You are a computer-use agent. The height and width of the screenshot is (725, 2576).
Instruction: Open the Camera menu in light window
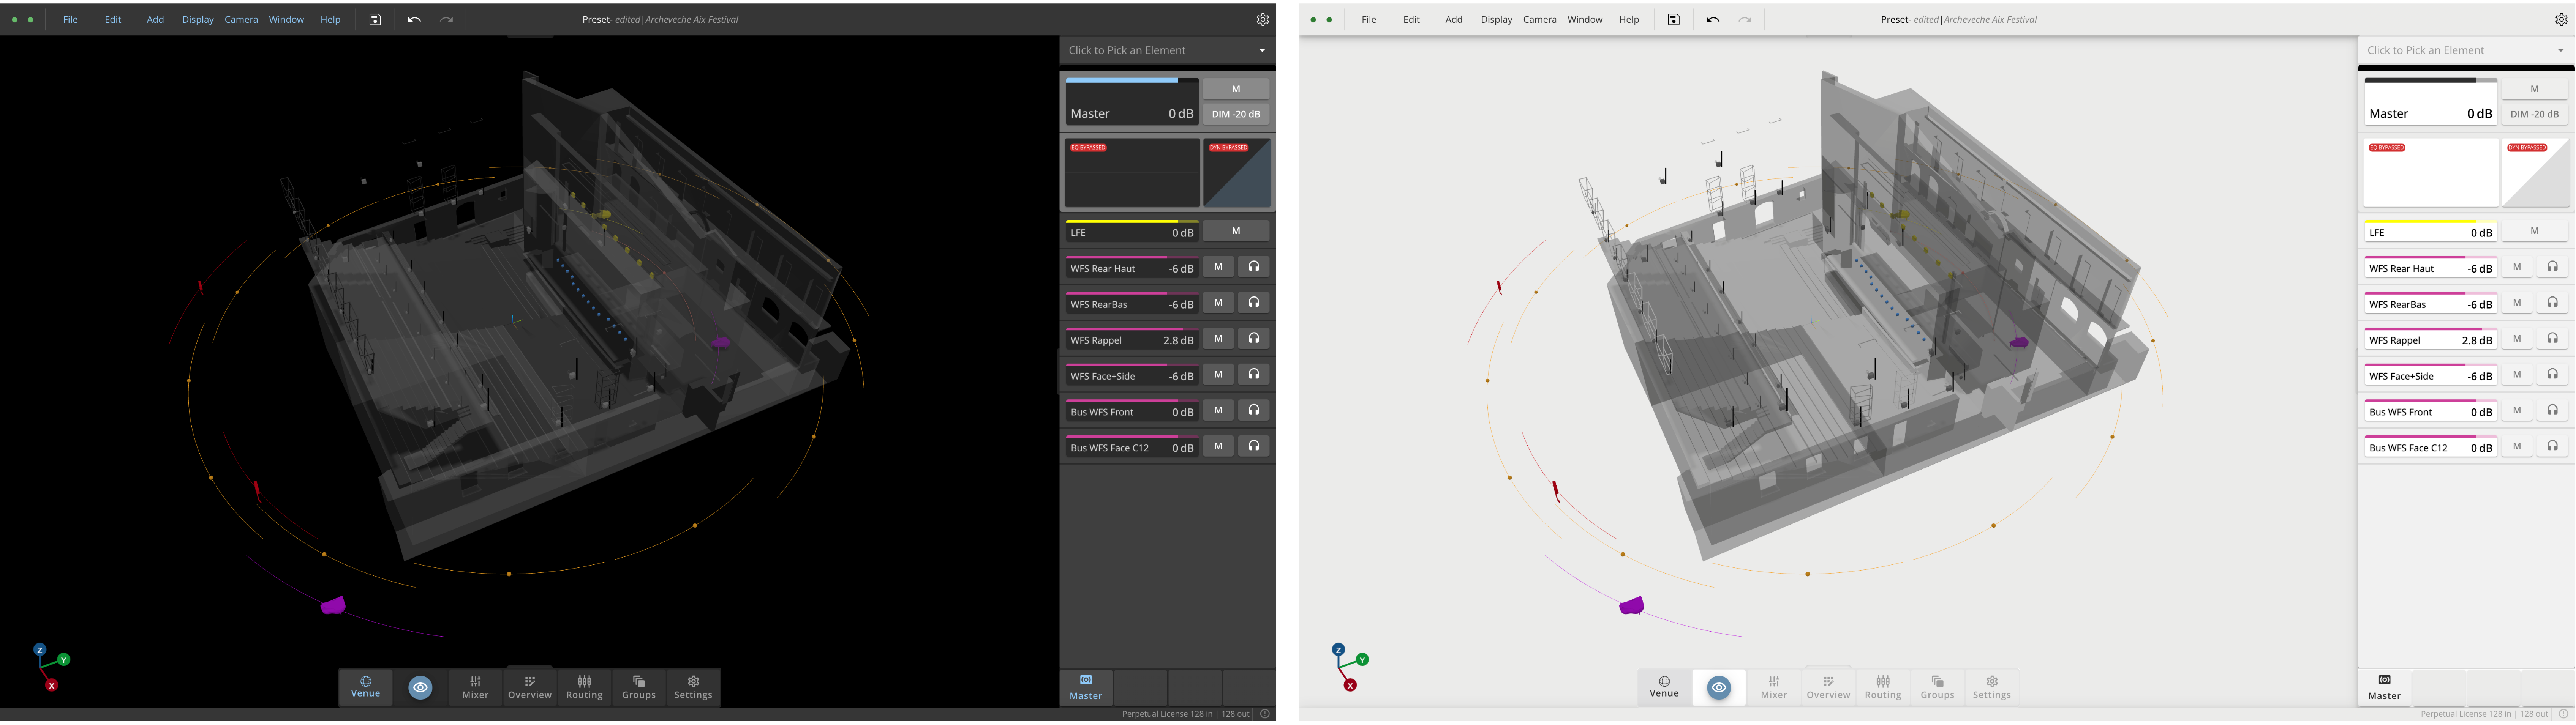[1539, 19]
